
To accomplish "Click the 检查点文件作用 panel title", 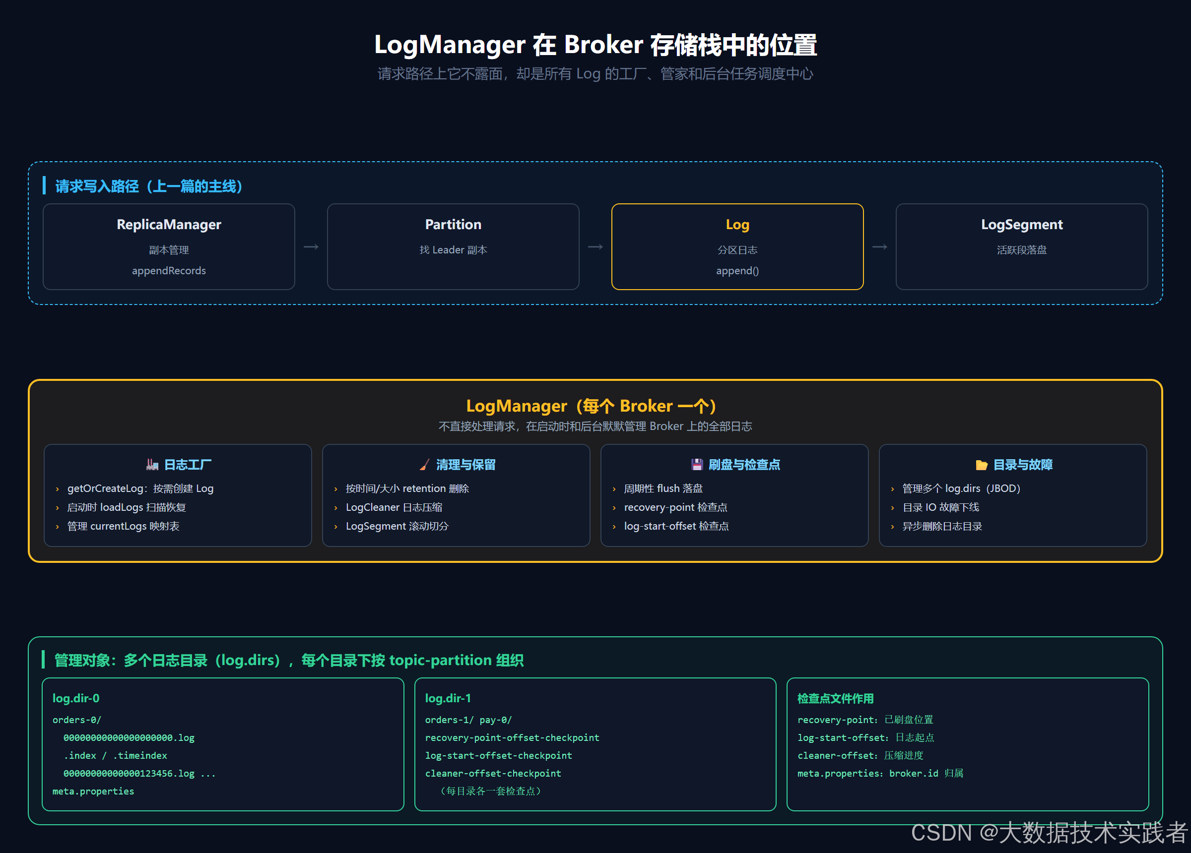I will pyautogui.click(x=836, y=698).
